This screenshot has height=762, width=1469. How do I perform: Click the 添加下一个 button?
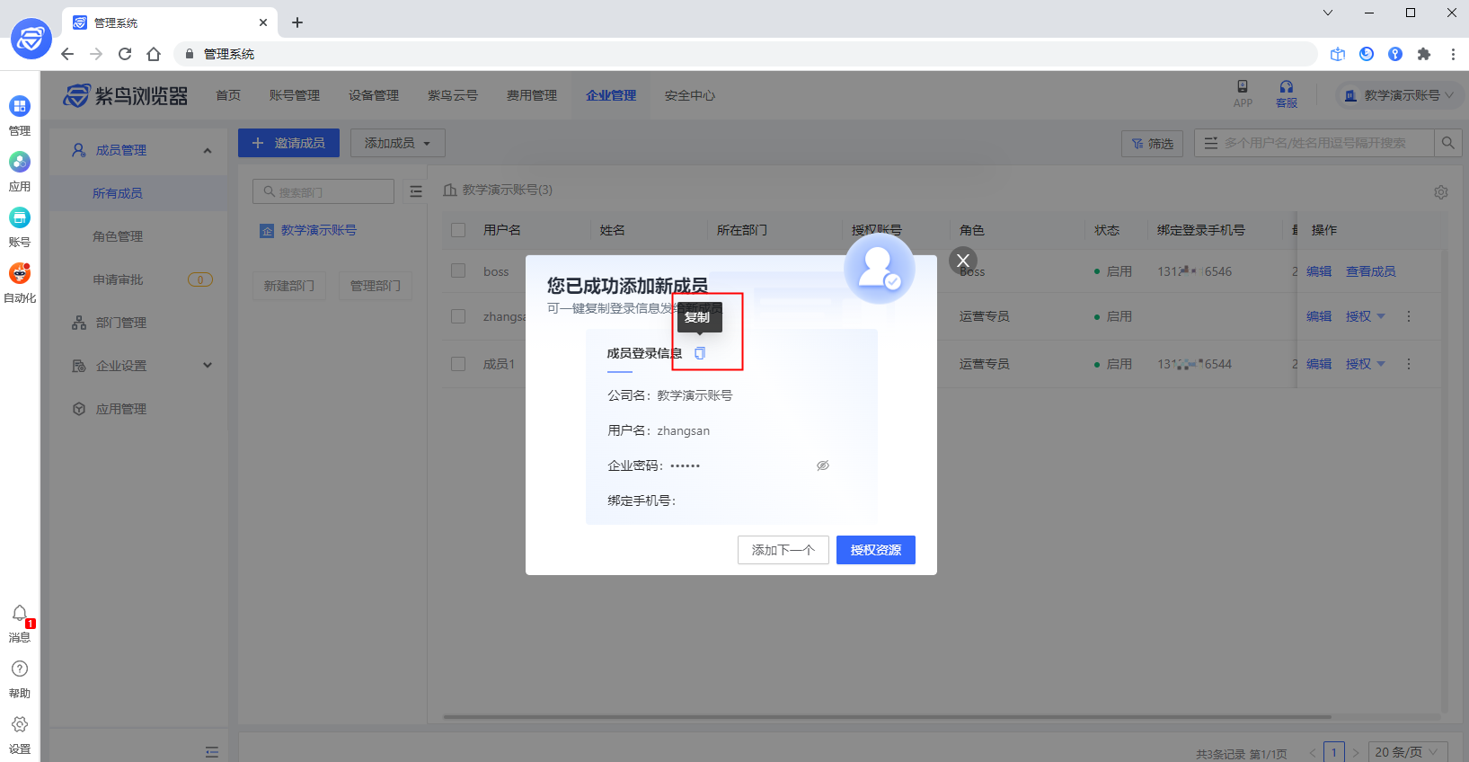[783, 550]
